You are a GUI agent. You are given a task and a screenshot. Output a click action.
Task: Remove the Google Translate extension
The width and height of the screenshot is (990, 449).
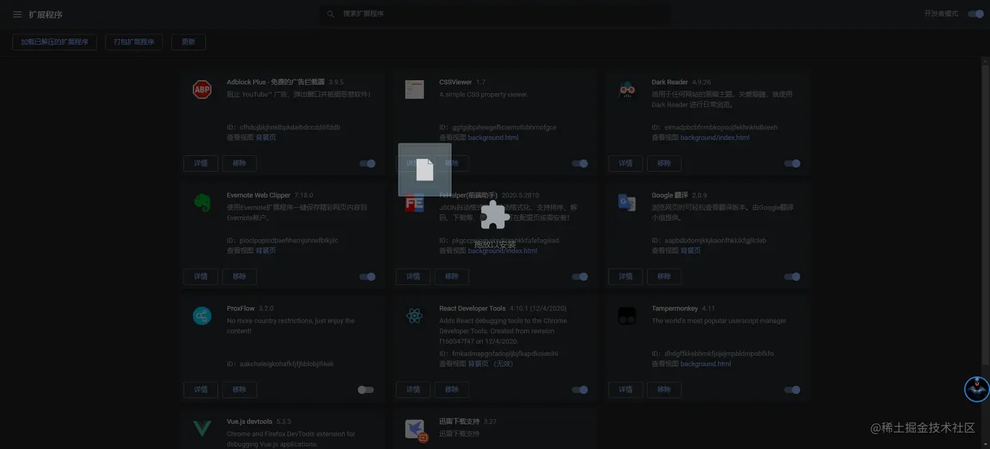click(x=665, y=276)
